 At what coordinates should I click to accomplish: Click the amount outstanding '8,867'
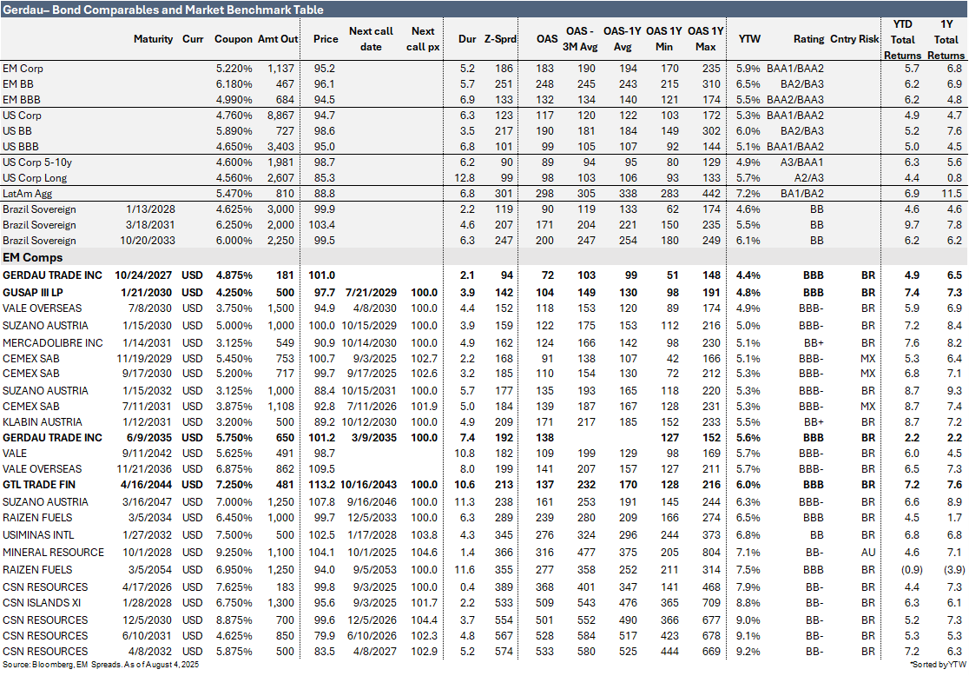point(280,115)
